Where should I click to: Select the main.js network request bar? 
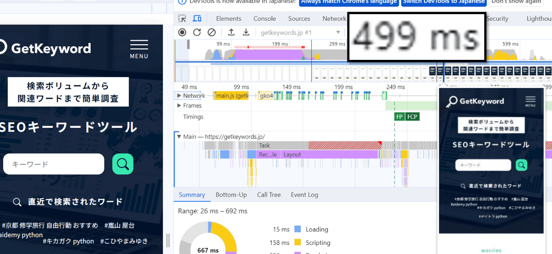[231, 96]
